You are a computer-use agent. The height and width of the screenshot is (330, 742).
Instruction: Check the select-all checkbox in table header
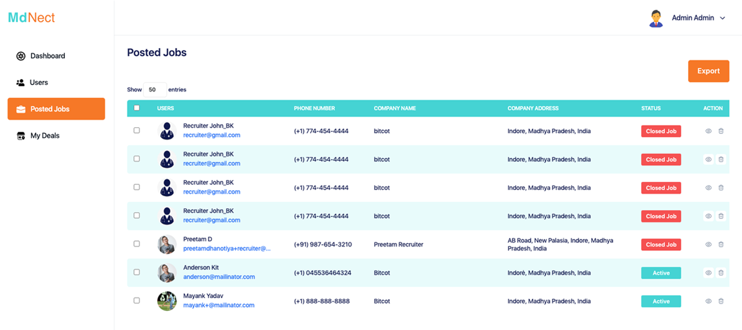click(137, 107)
